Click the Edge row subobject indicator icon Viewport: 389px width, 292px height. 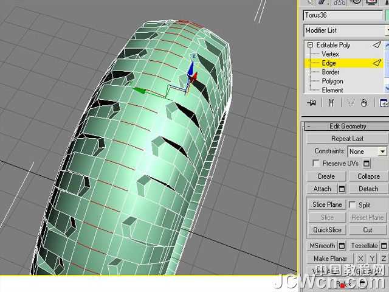377,63
